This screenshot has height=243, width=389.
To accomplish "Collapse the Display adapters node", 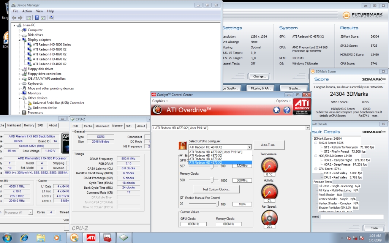I will point(20,39).
